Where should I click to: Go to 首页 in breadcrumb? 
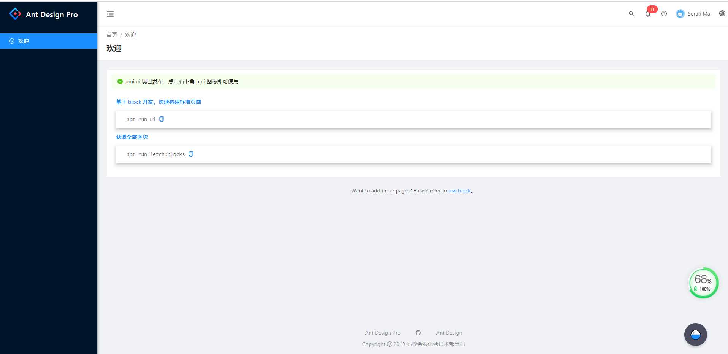pyautogui.click(x=112, y=35)
